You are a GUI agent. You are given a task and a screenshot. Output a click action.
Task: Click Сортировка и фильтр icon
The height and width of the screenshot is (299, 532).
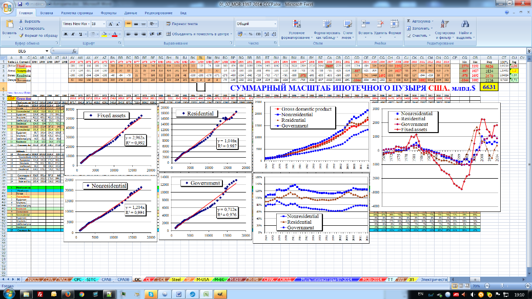click(x=444, y=25)
